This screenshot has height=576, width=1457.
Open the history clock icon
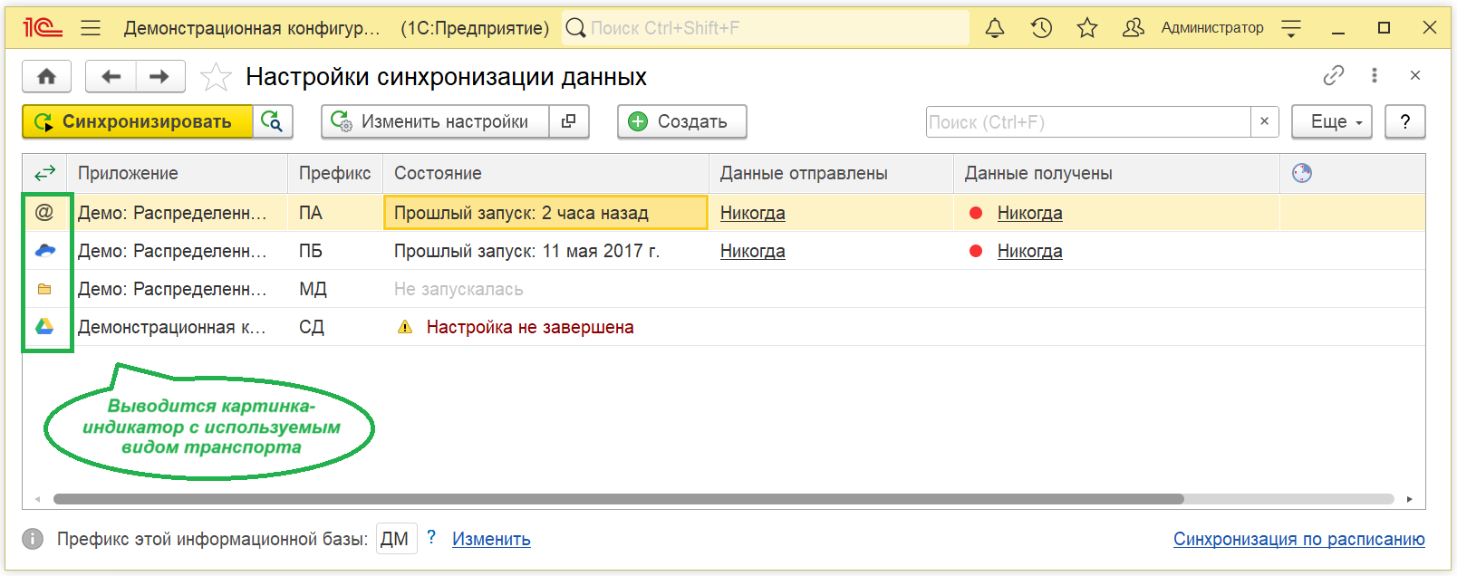tap(1041, 28)
